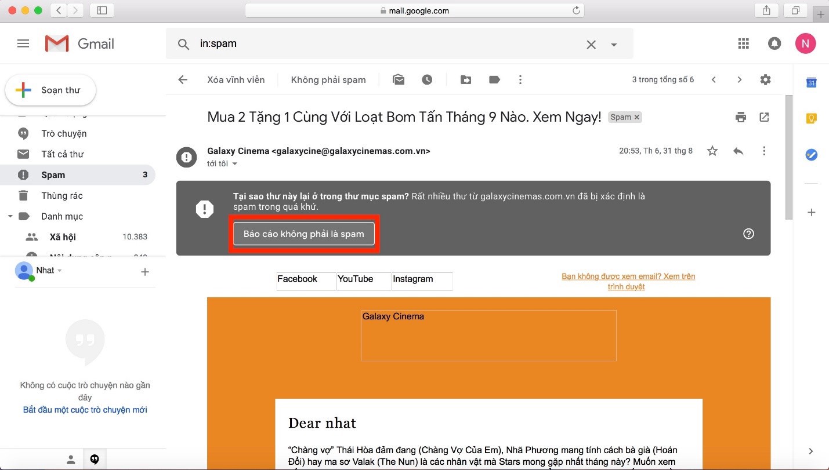
Task: Open the account avatar N
Action: click(x=805, y=43)
